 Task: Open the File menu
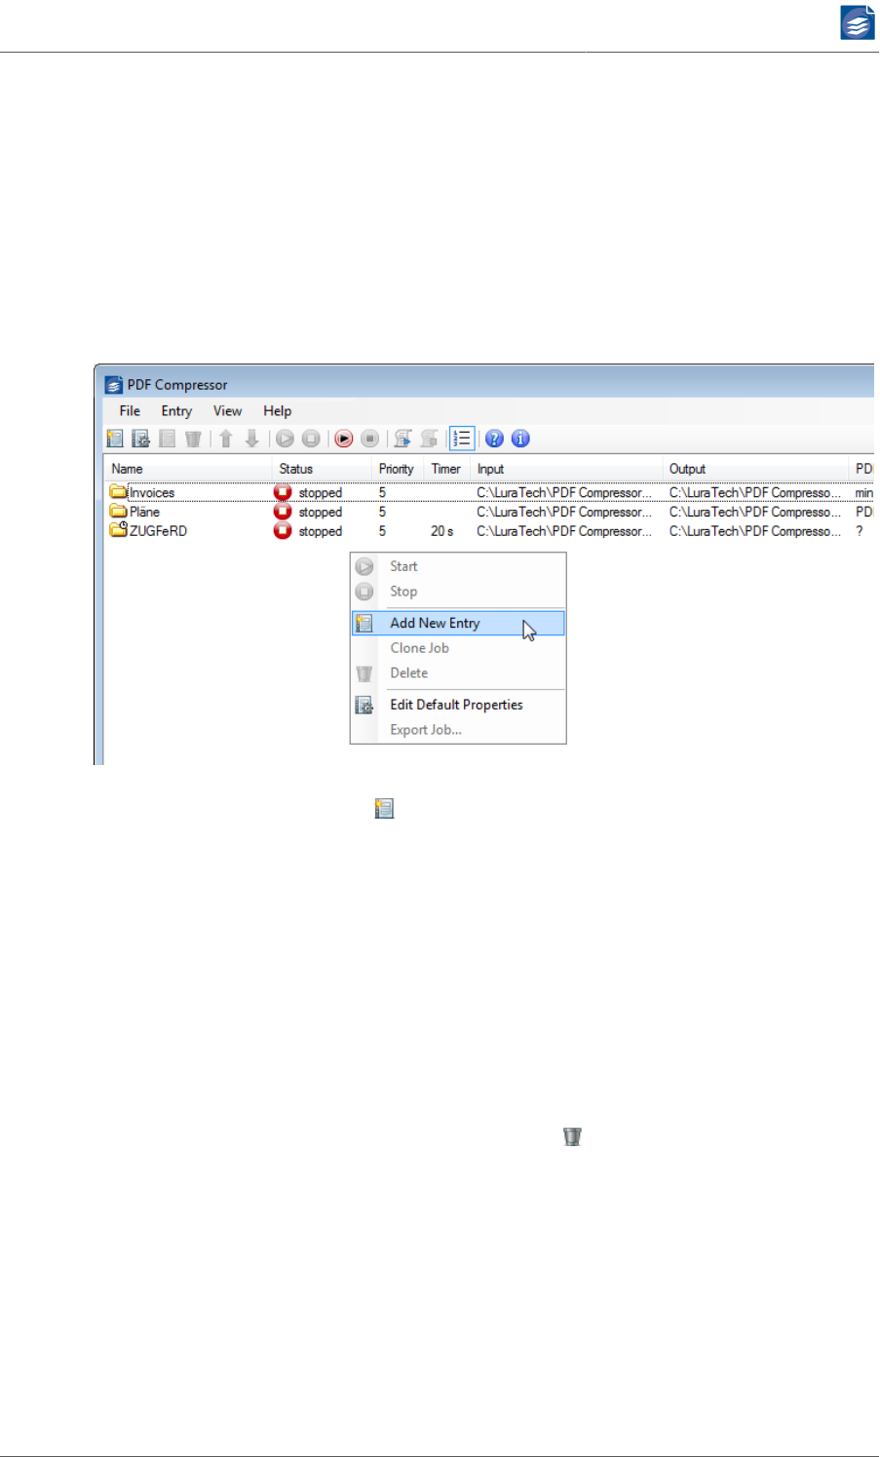130,411
